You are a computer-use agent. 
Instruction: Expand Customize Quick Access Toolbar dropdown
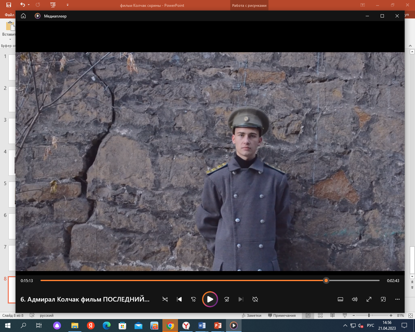(x=67, y=5)
